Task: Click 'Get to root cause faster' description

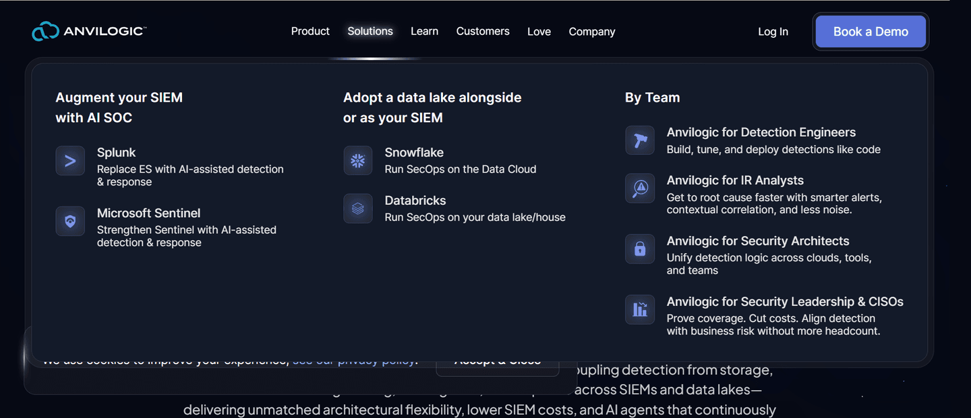Action: (774, 204)
